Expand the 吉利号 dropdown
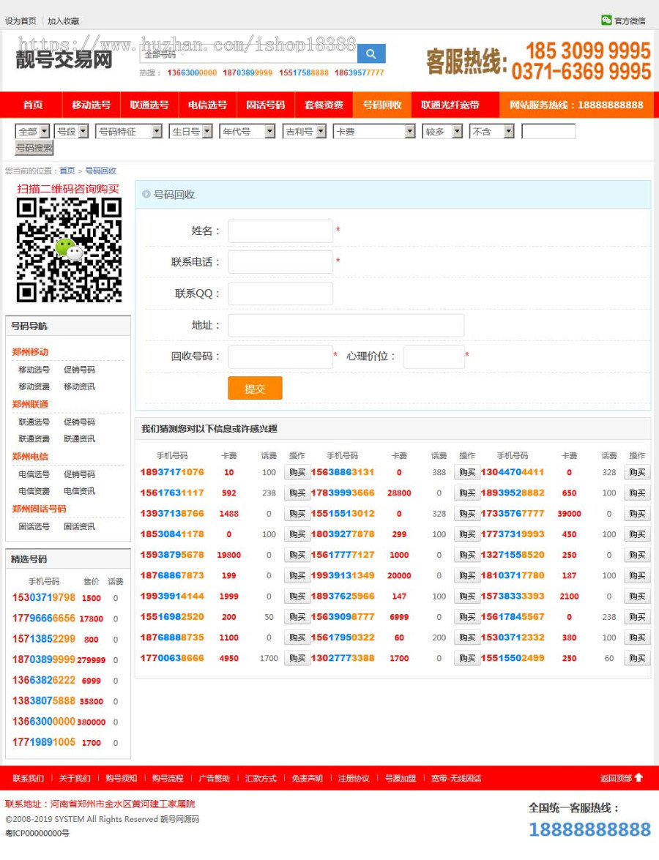This screenshot has width=659, height=860. (305, 132)
